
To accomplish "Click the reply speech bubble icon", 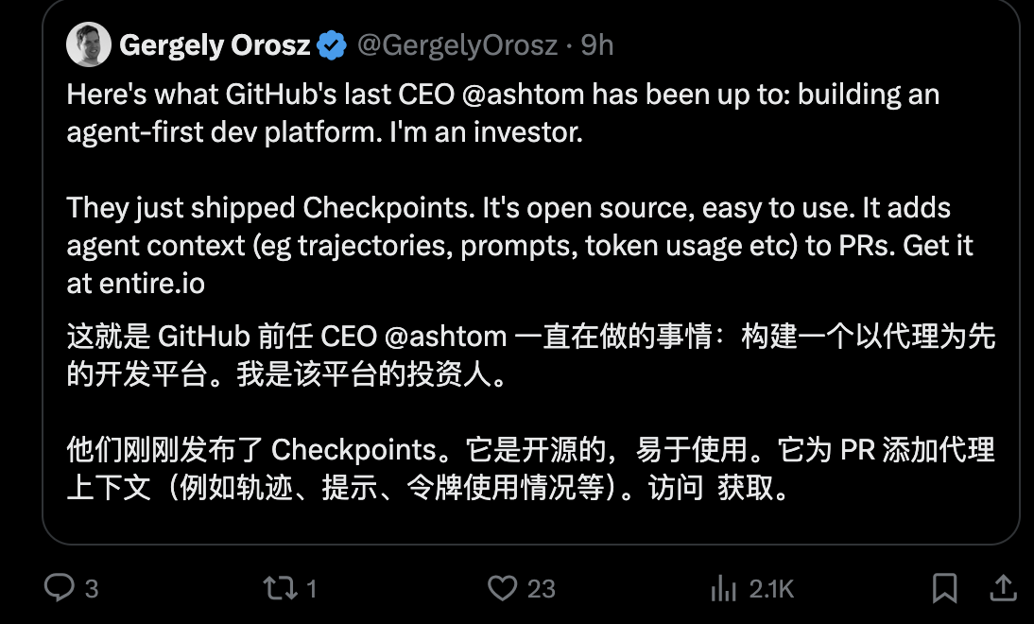I will (60, 589).
